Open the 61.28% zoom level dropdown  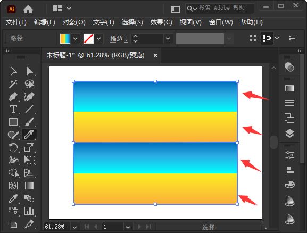click(74, 227)
